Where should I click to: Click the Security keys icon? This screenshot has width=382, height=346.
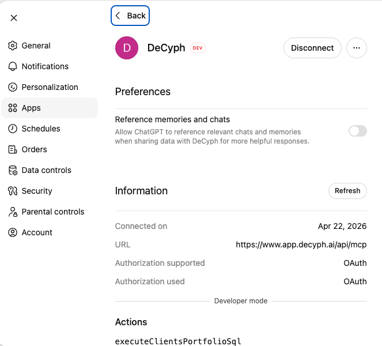[13, 191]
